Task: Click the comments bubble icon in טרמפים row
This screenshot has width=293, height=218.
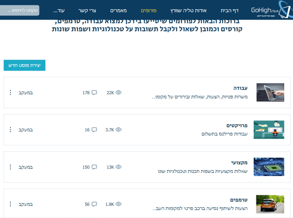Action: [x=94, y=204]
